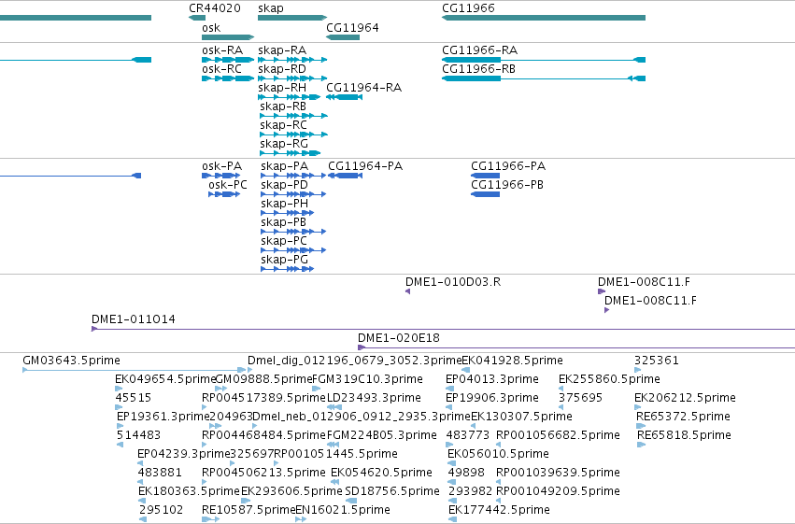Select EST RP001056682.5prime
Viewport: 795px width, 524px height.
pos(558,436)
